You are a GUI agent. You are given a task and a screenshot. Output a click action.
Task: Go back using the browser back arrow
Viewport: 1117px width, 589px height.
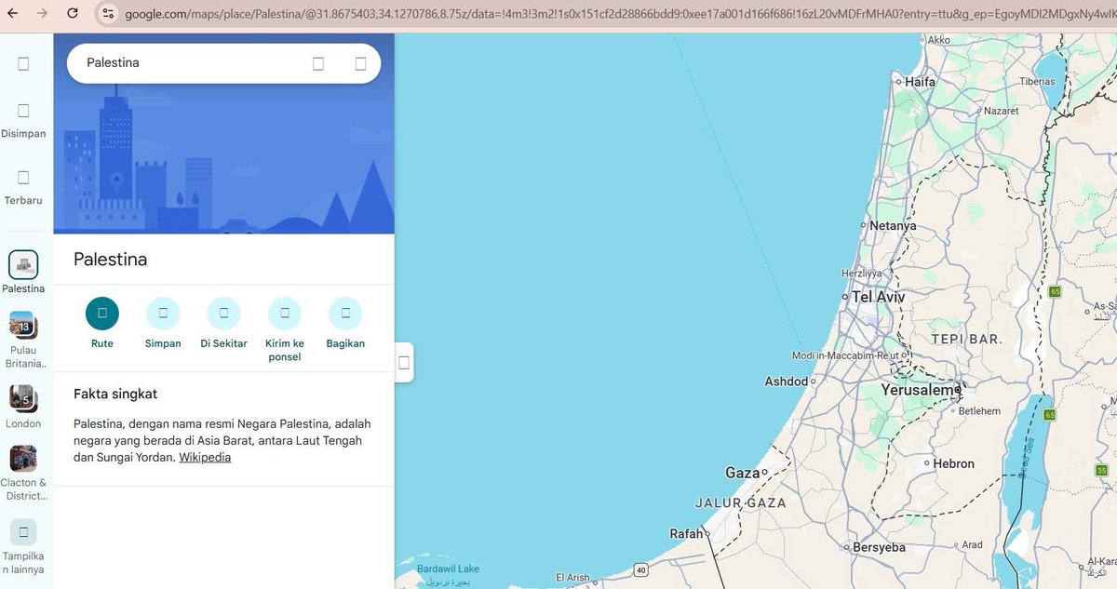(13, 13)
